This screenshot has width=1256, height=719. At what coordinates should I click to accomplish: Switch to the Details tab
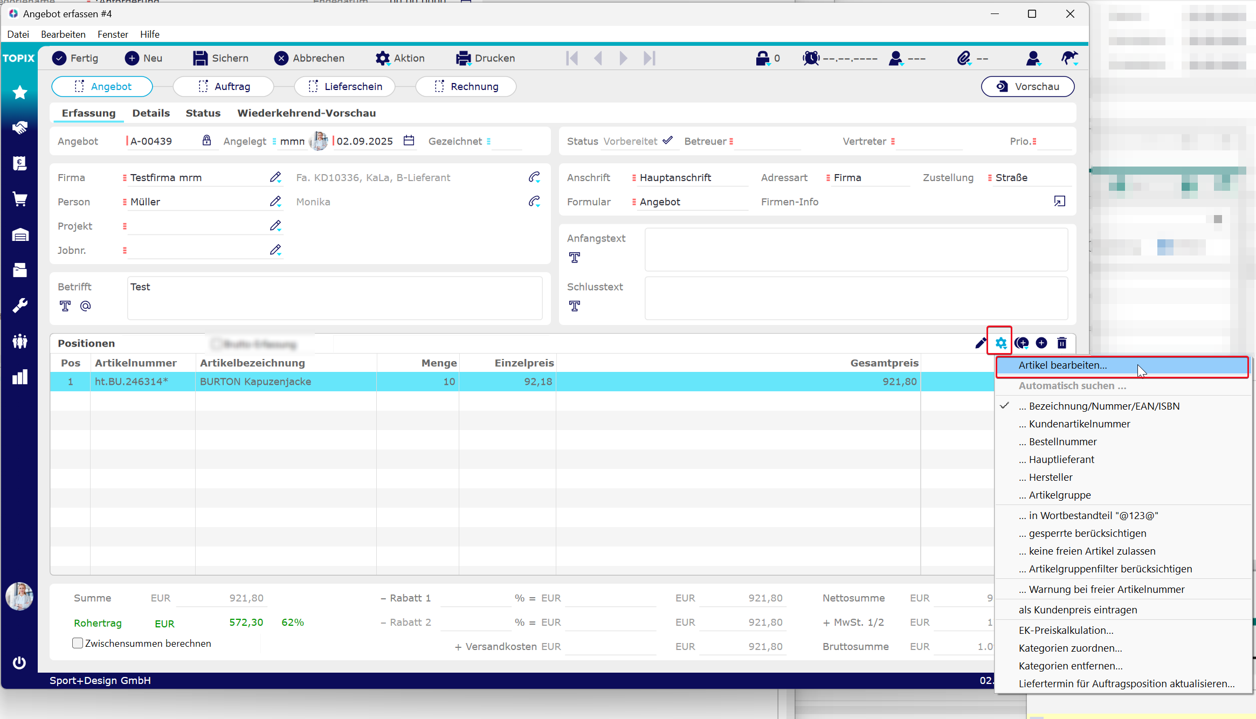(x=151, y=113)
